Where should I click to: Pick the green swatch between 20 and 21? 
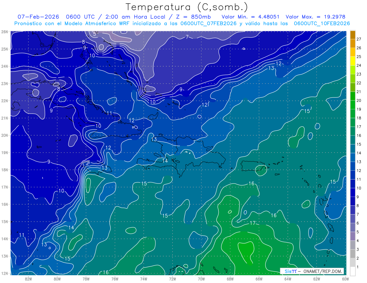[x=353, y=96]
